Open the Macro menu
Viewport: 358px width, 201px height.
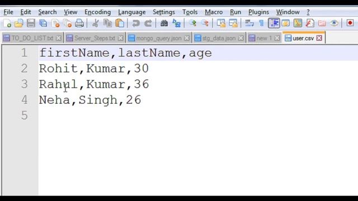[214, 12]
